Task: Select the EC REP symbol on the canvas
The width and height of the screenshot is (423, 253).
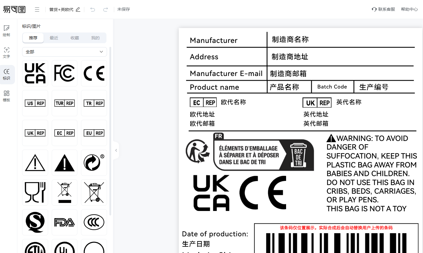Action: click(203, 103)
